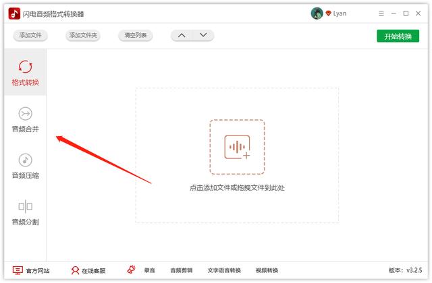Minimize the converter window
432x283 pixels.
(x=394, y=13)
